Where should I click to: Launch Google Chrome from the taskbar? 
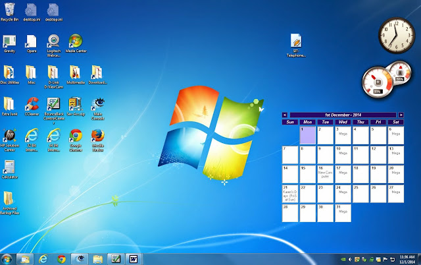coord(61,259)
